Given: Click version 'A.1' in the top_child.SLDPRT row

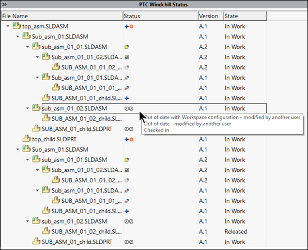Looking at the screenshot, I should pos(203,139).
